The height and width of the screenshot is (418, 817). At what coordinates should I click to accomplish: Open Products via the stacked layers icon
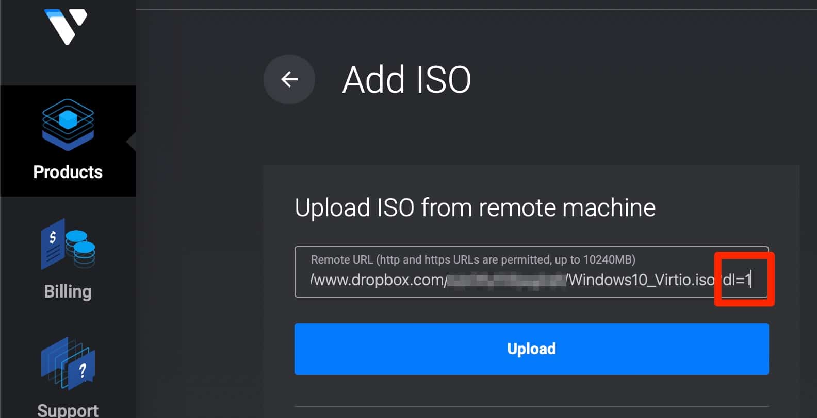pos(68,125)
